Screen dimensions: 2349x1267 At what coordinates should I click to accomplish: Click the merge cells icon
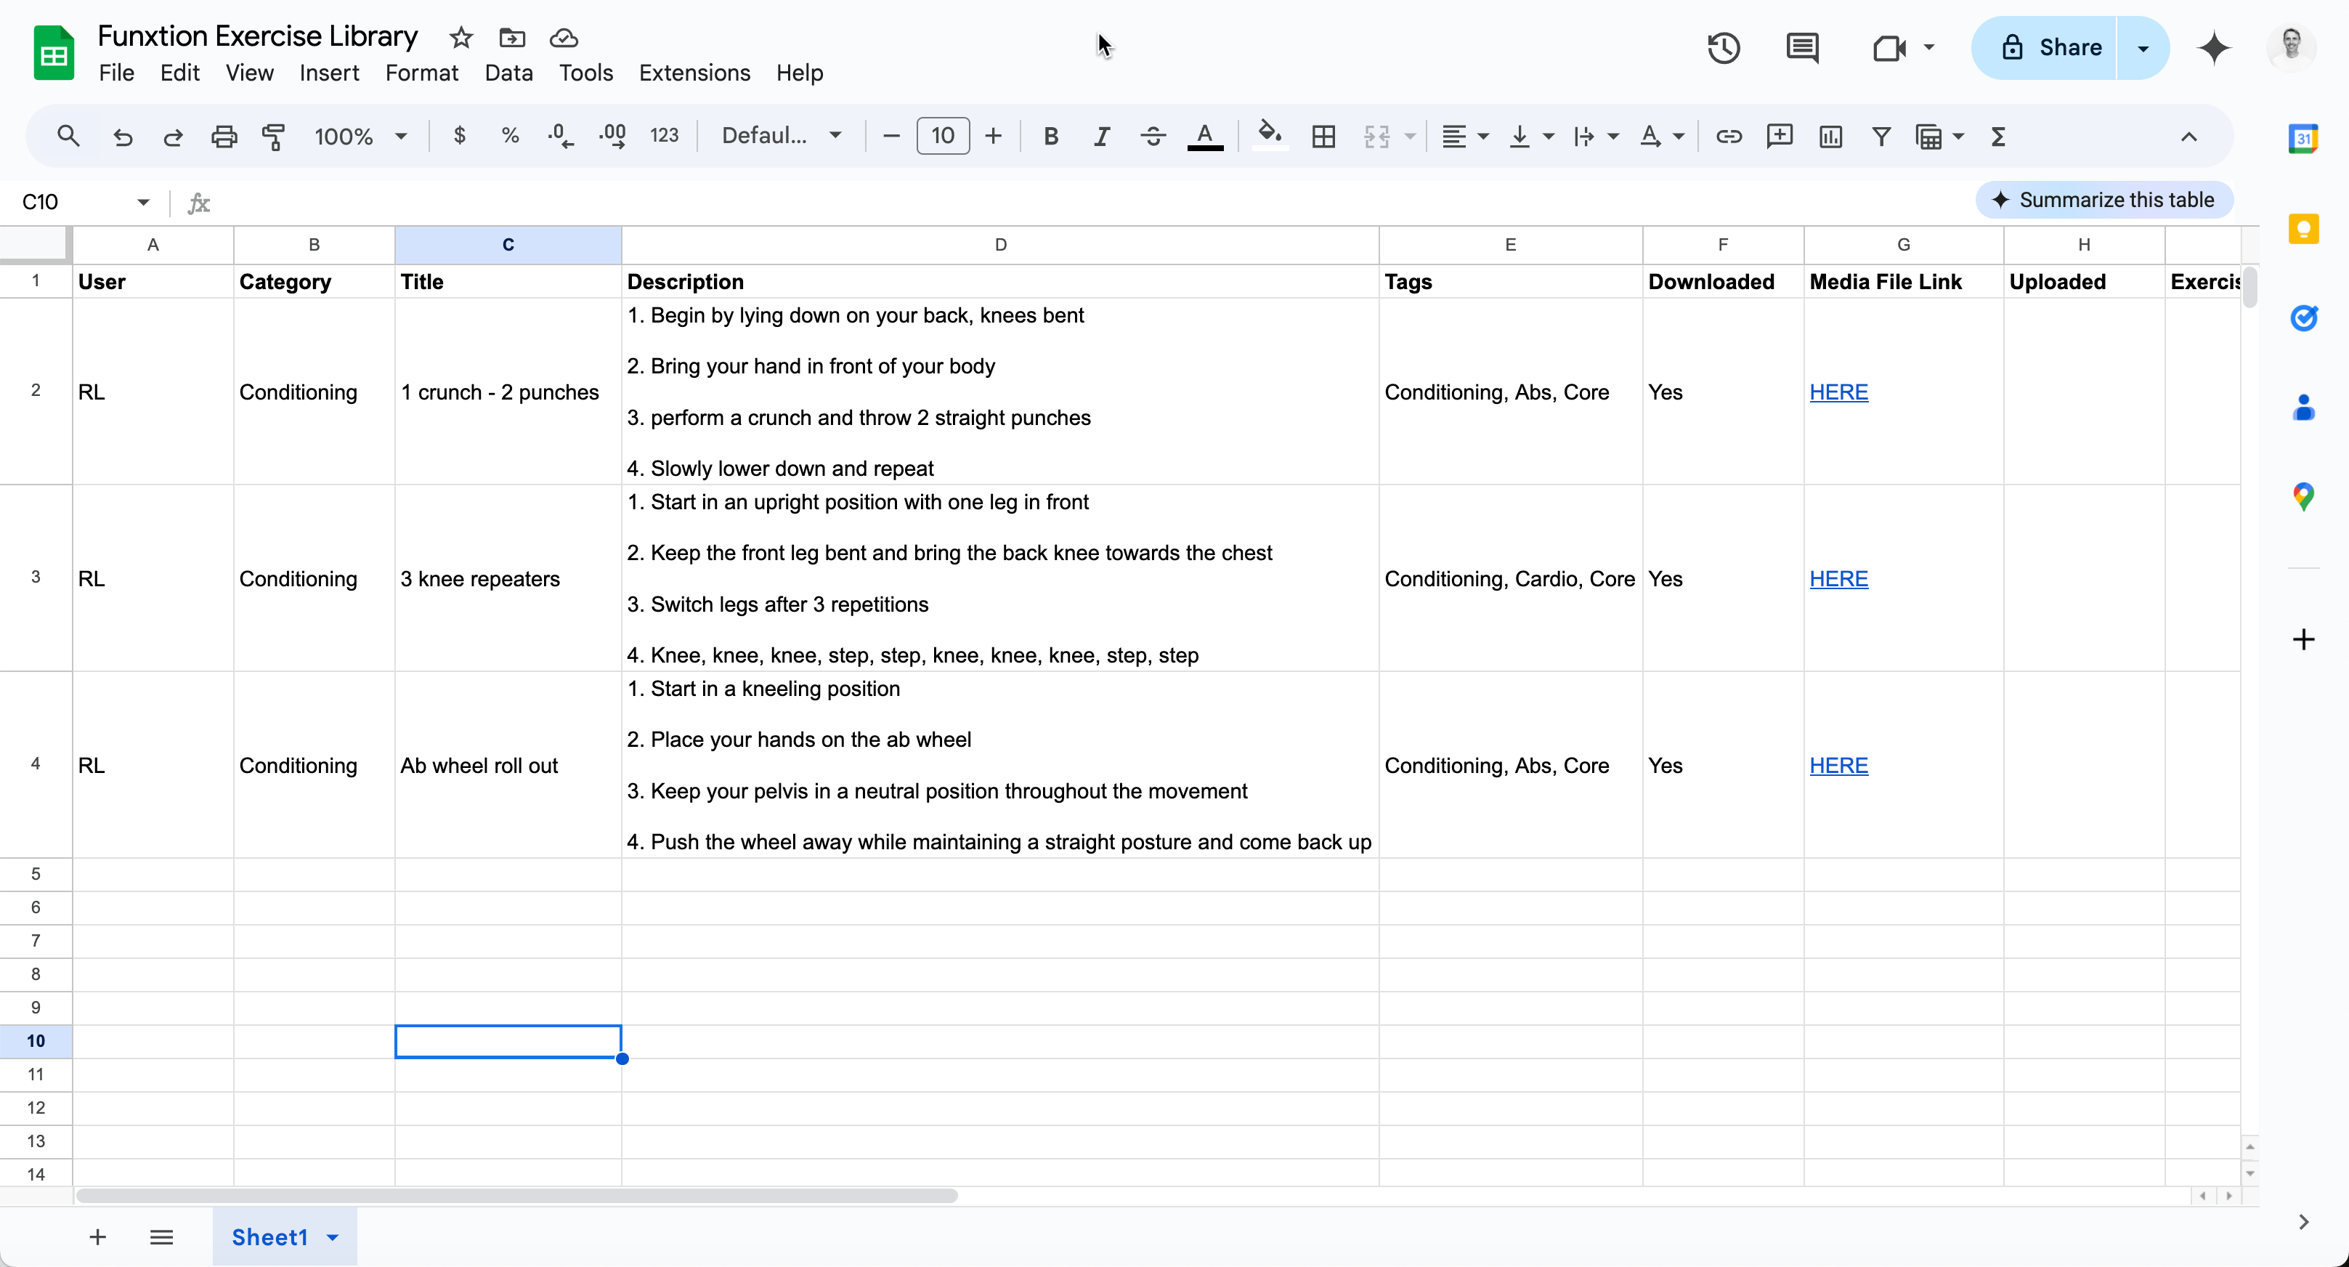(x=1376, y=137)
